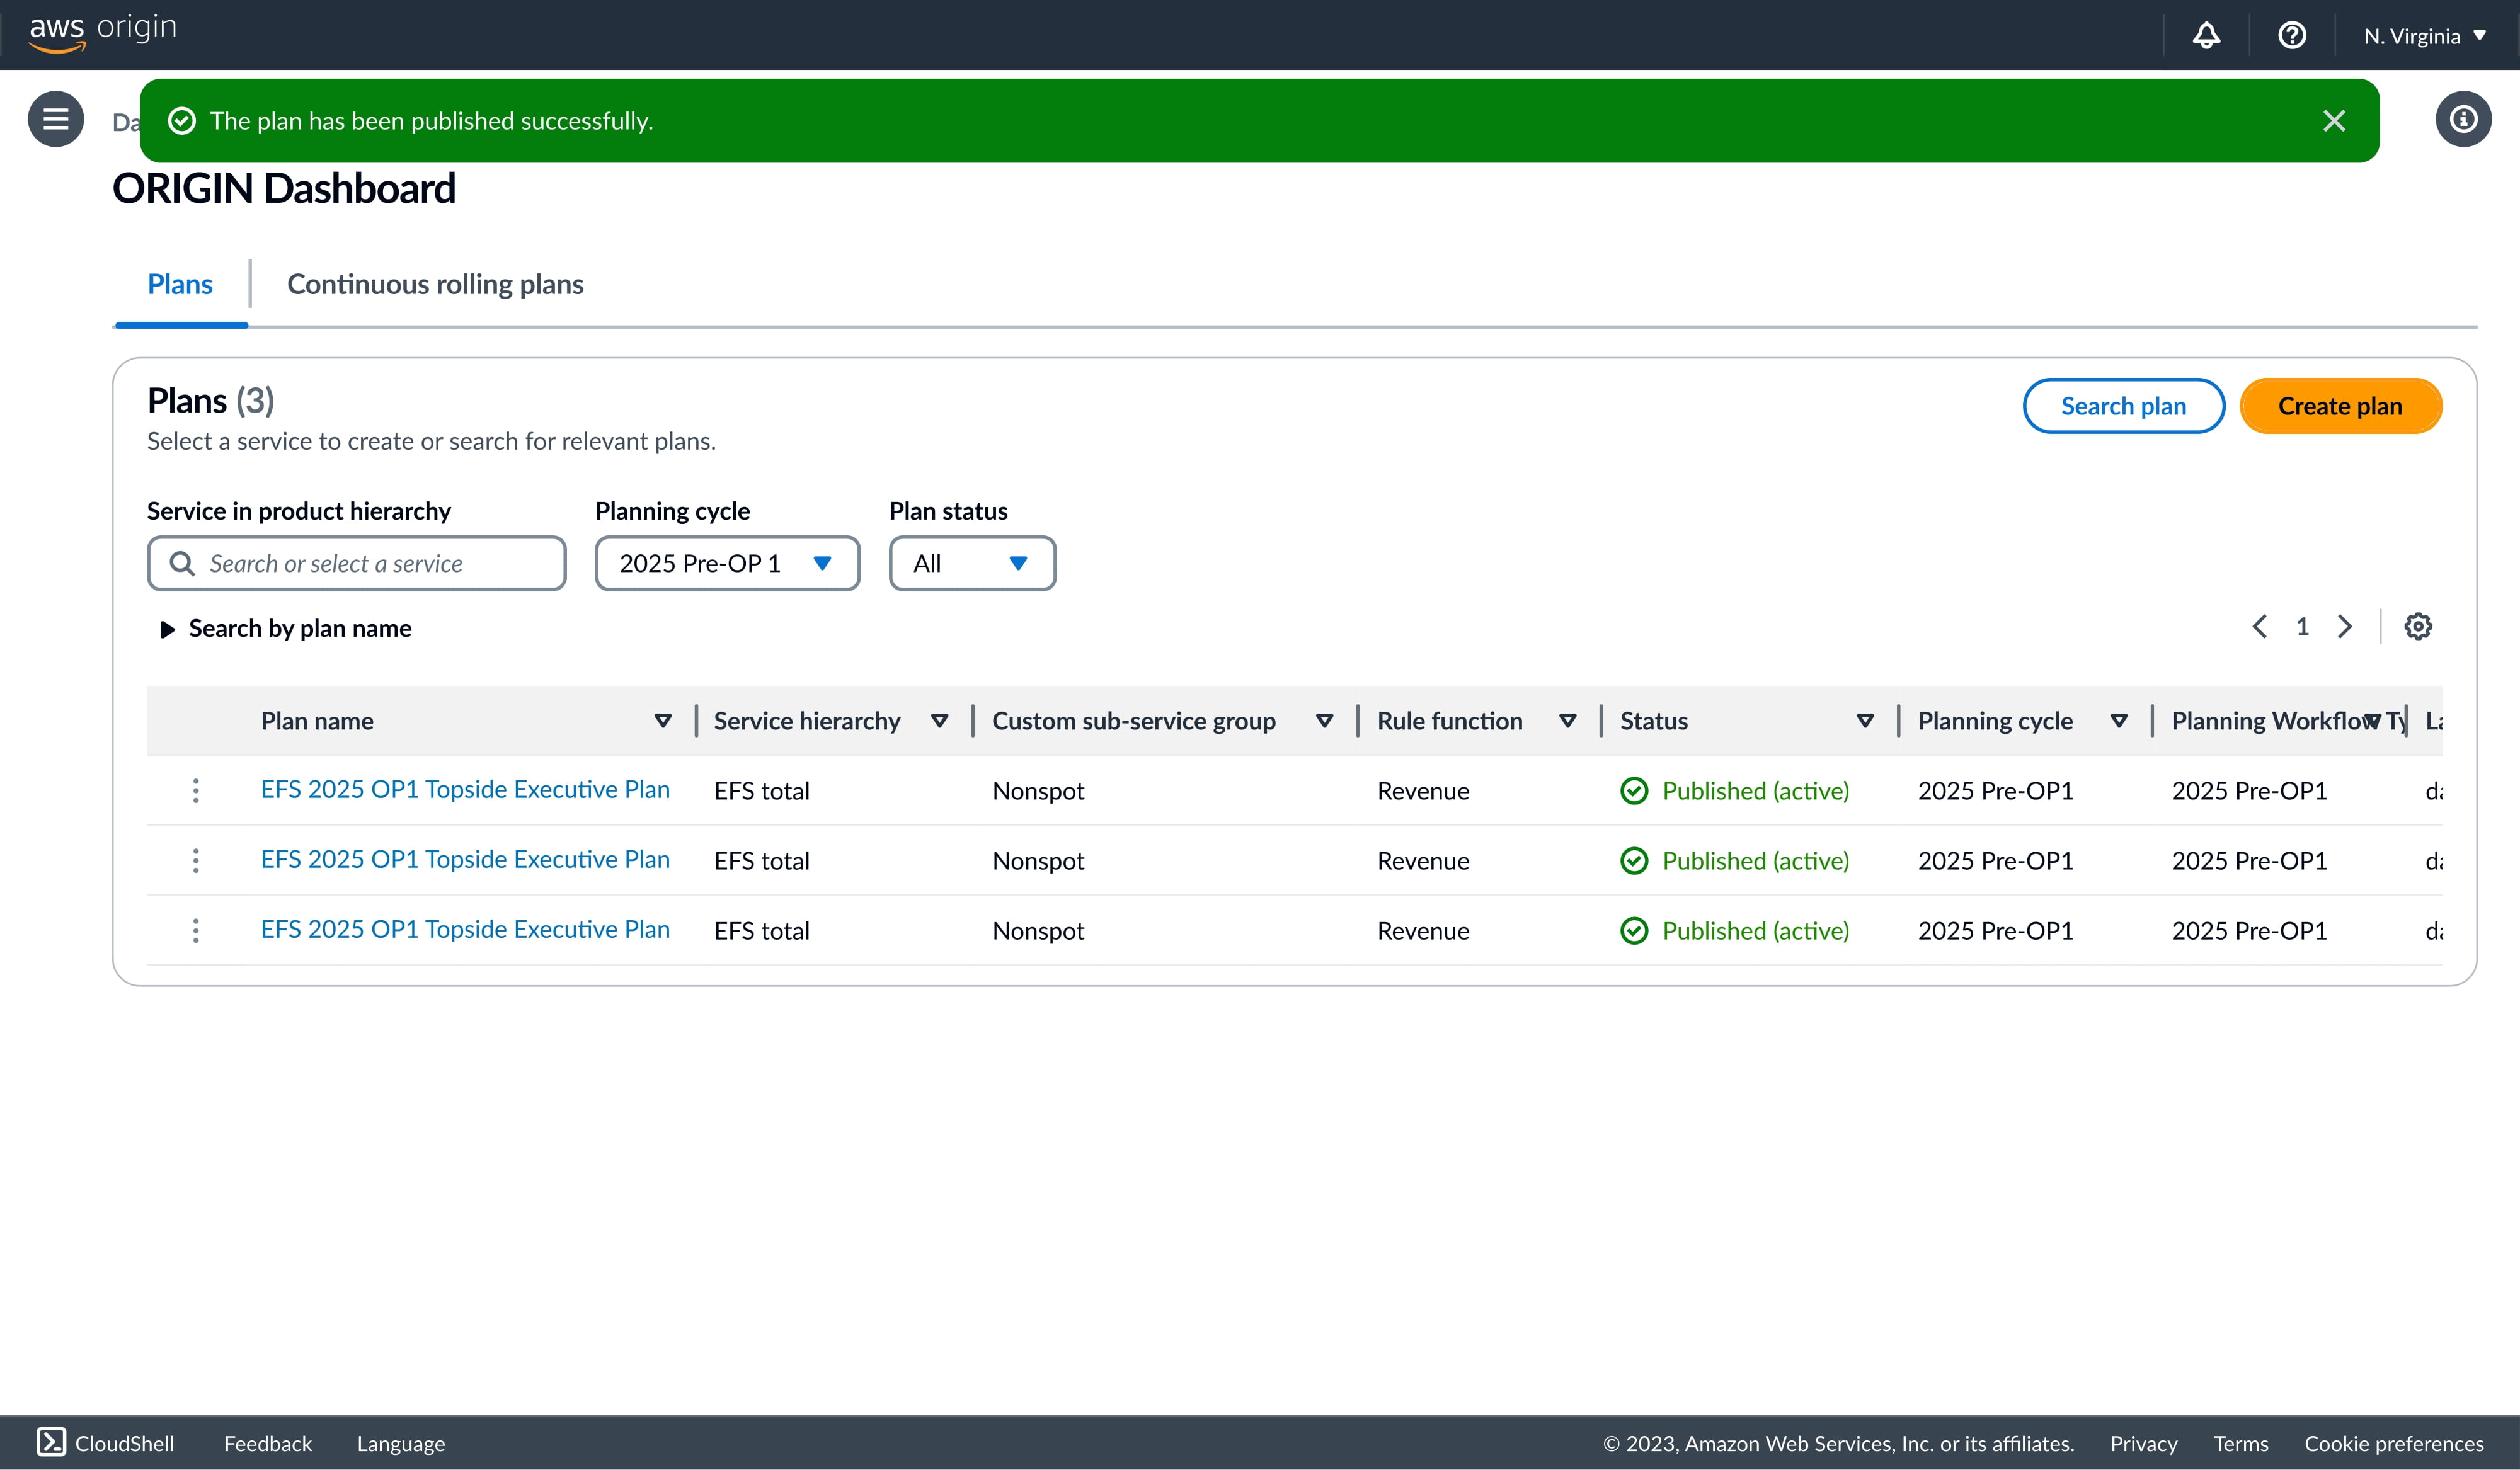Open actions menu for third plan row
This screenshot has height=1470, width=2520.
196,931
